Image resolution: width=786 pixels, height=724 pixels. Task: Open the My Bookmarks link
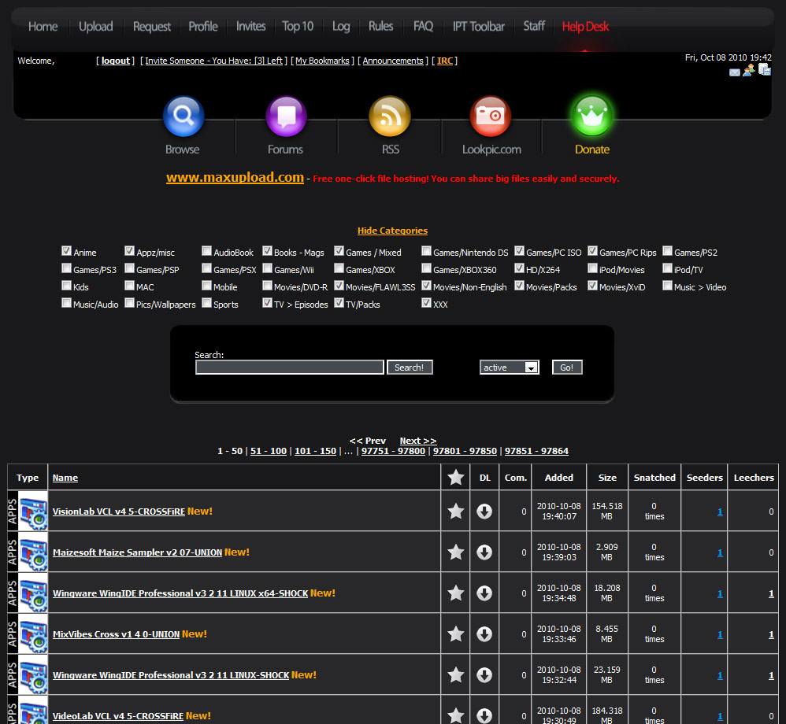(322, 61)
